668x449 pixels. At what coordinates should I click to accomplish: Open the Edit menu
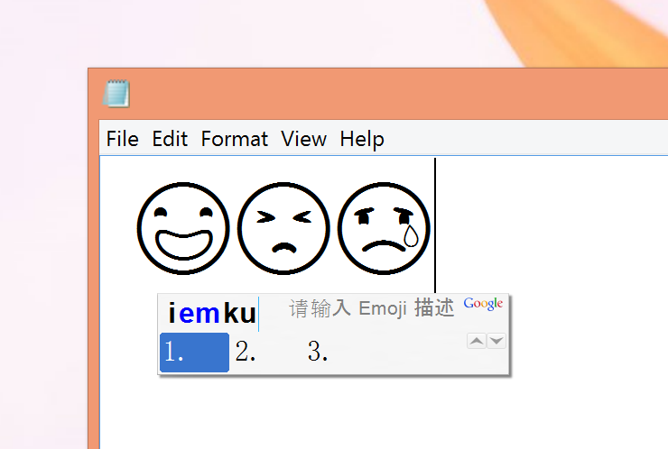[170, 139]
